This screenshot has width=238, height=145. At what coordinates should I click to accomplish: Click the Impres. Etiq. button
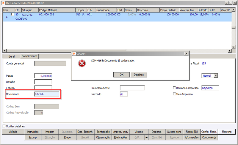pyautogui.click(x=121, y=132)
